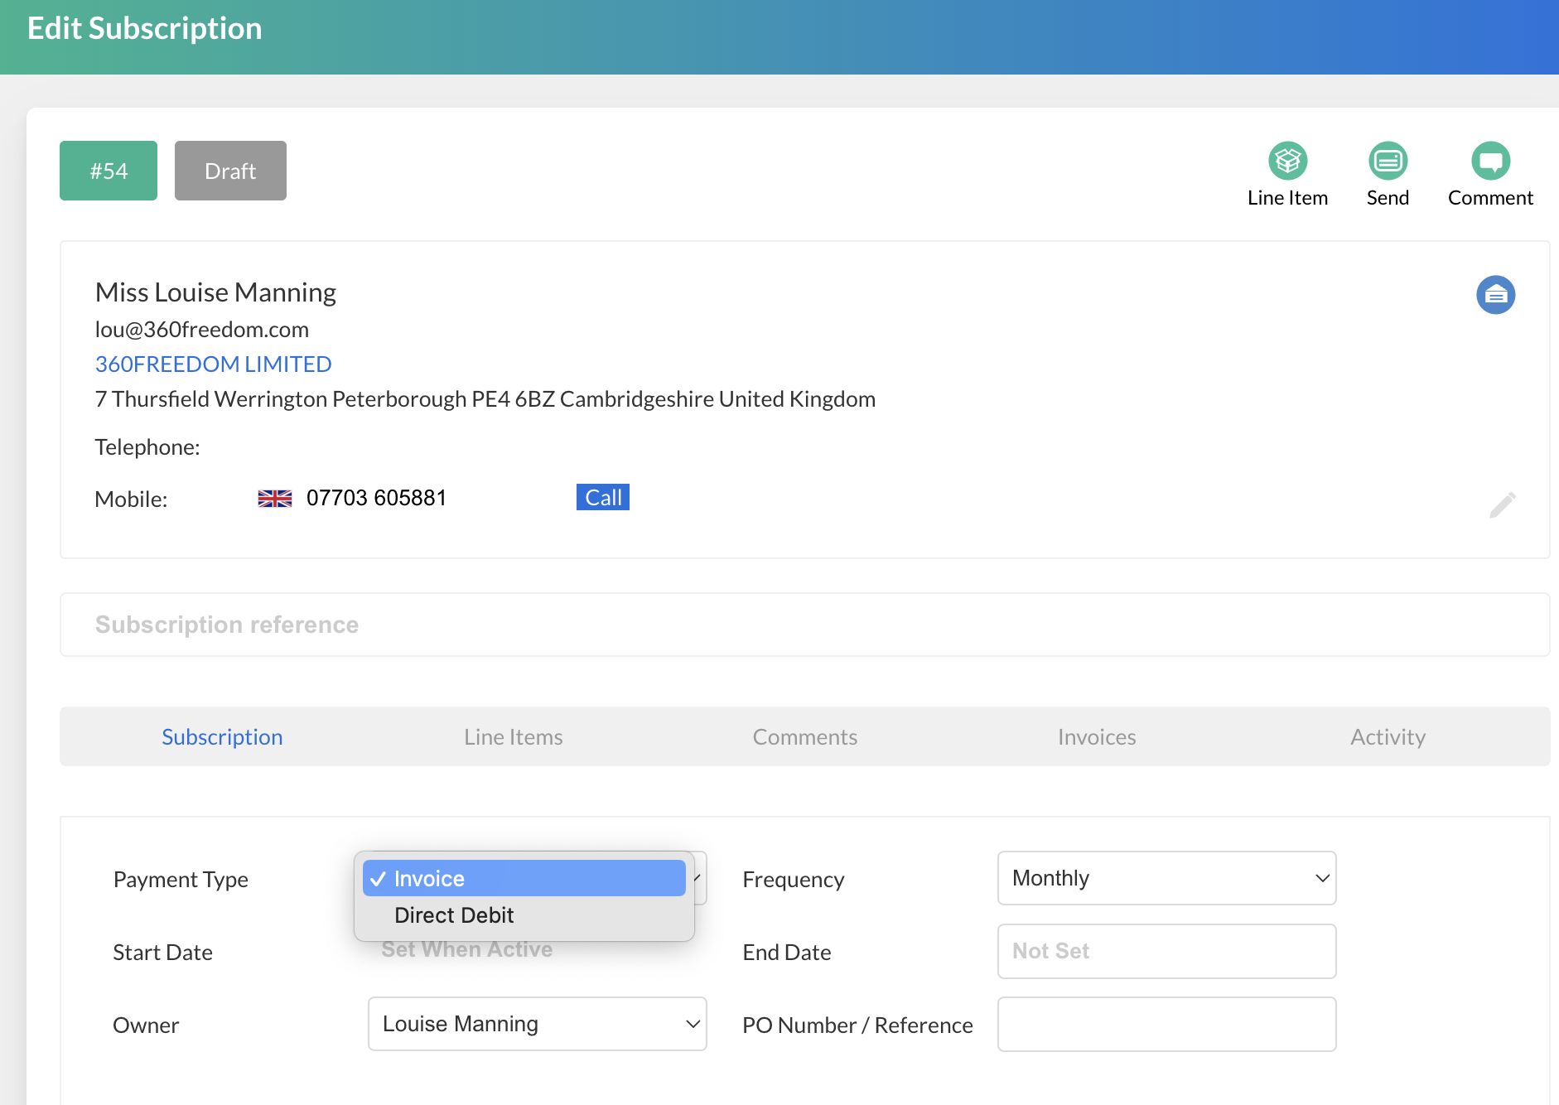This screenshot has width=1559, height=1105.
Task: Open the Owner Louise Manning dropdown
Action: [x=537, y=1024]
